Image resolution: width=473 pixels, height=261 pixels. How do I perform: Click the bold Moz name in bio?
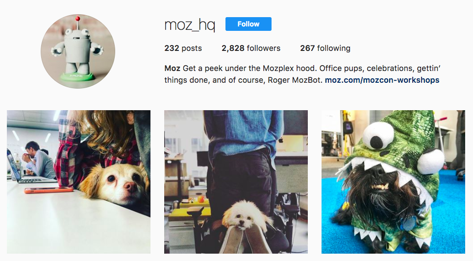point(172,69)
